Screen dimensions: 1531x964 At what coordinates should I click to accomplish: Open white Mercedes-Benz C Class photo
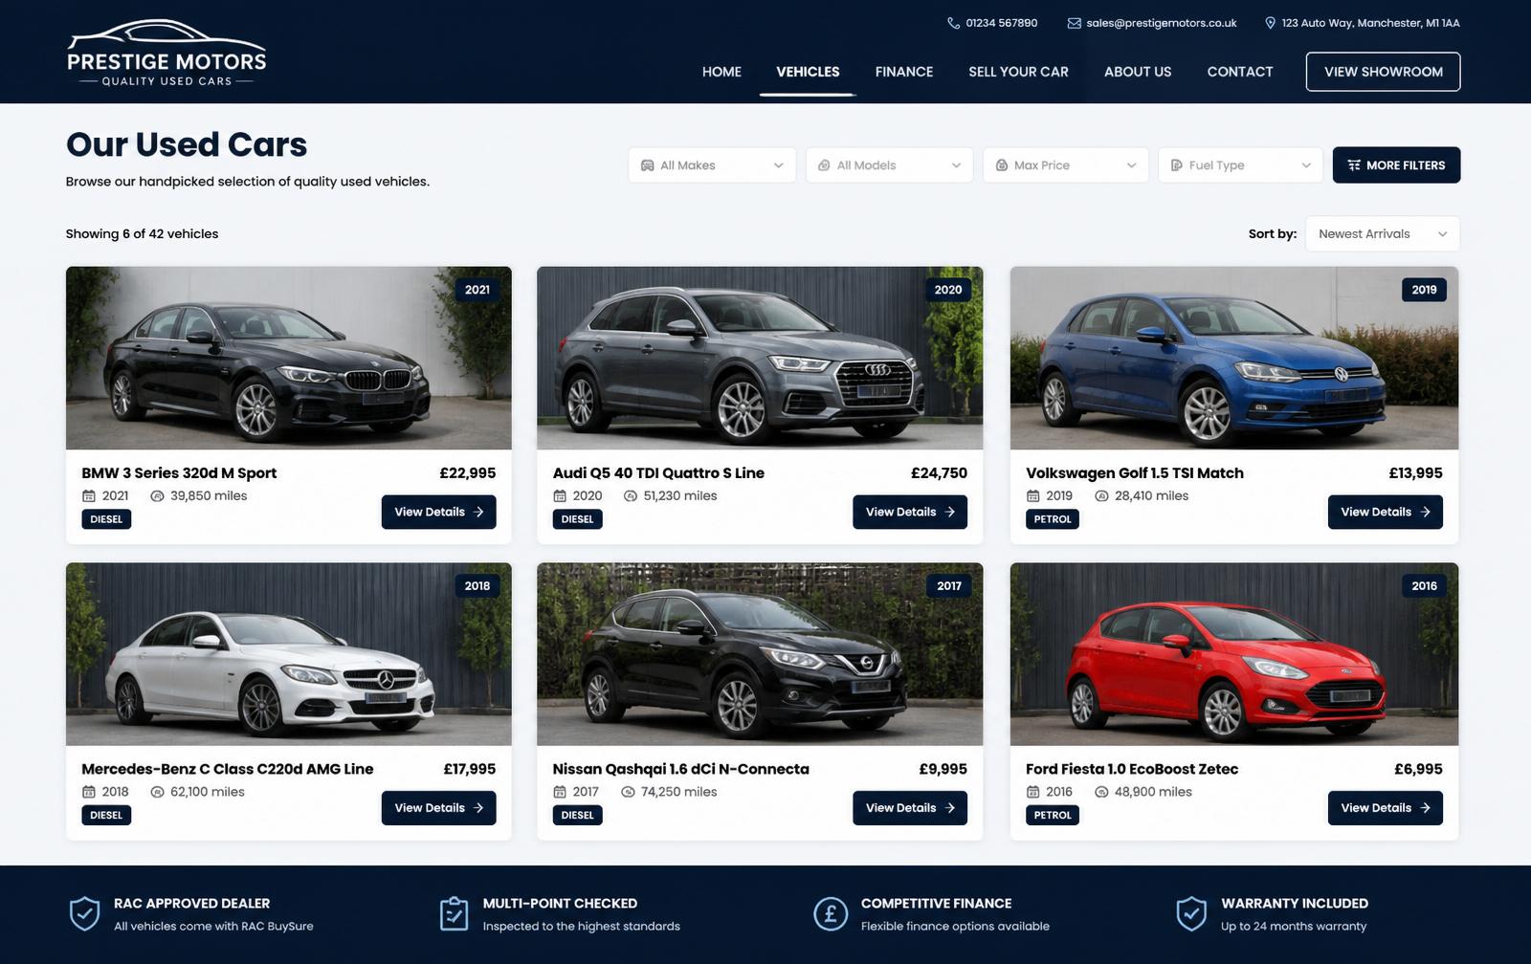click(288, 654)
